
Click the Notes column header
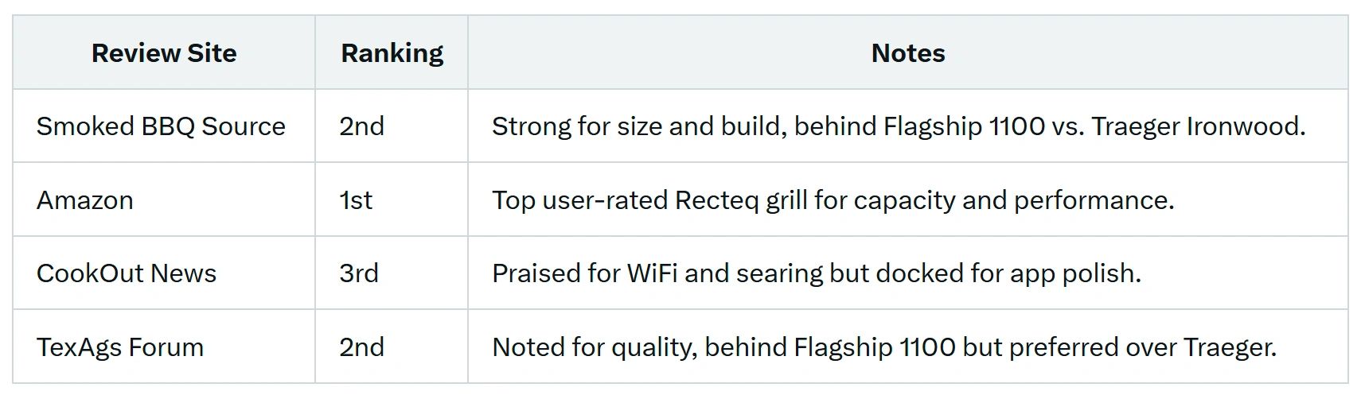pos(907,53)
